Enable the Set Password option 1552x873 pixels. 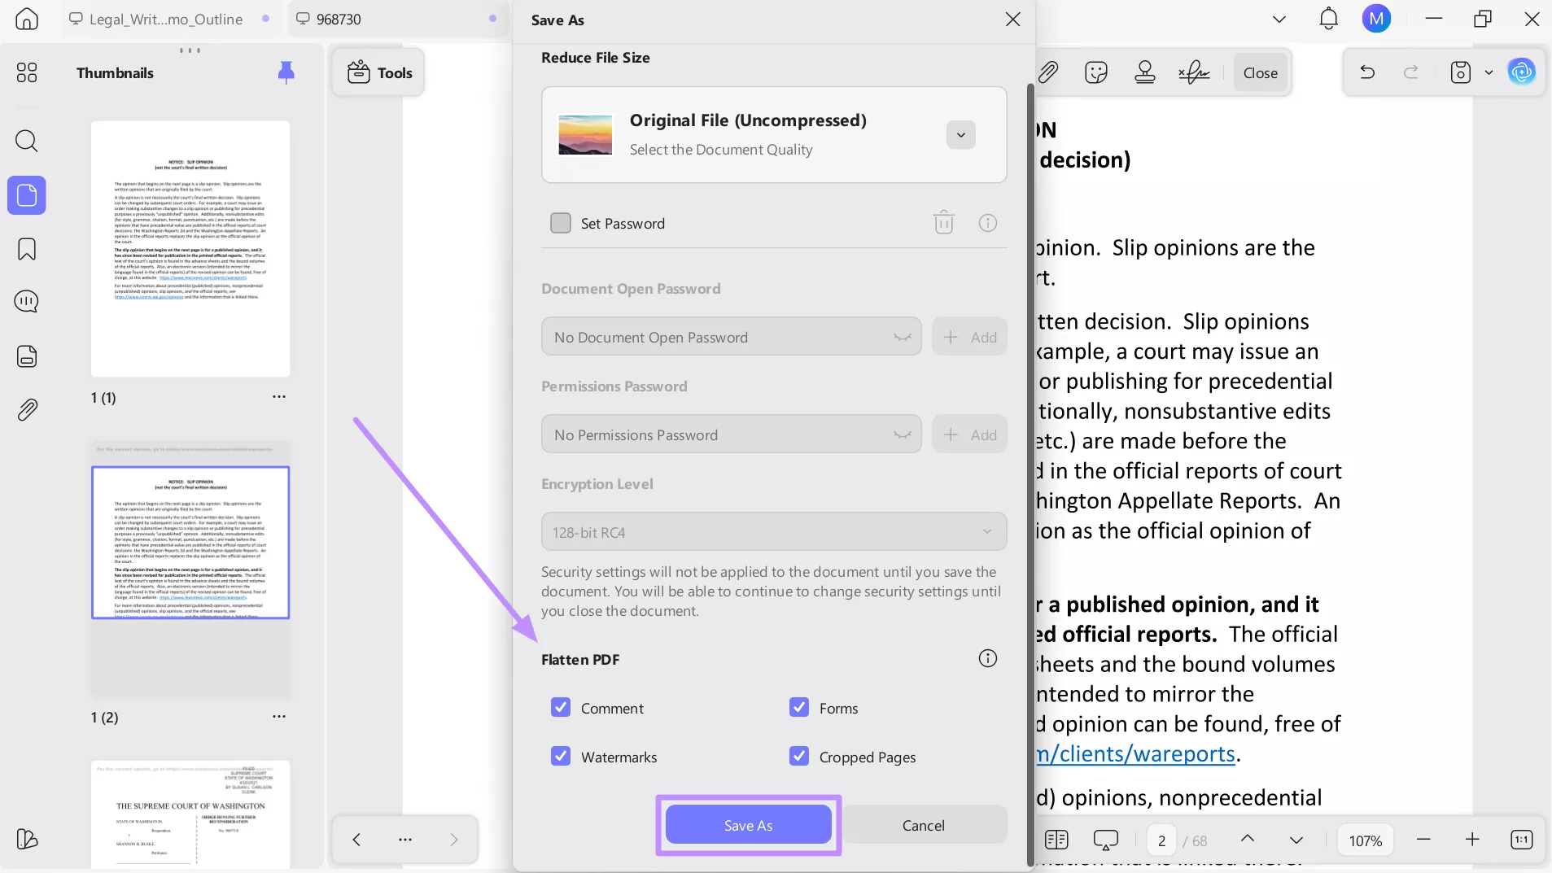(x=561, y=222)
